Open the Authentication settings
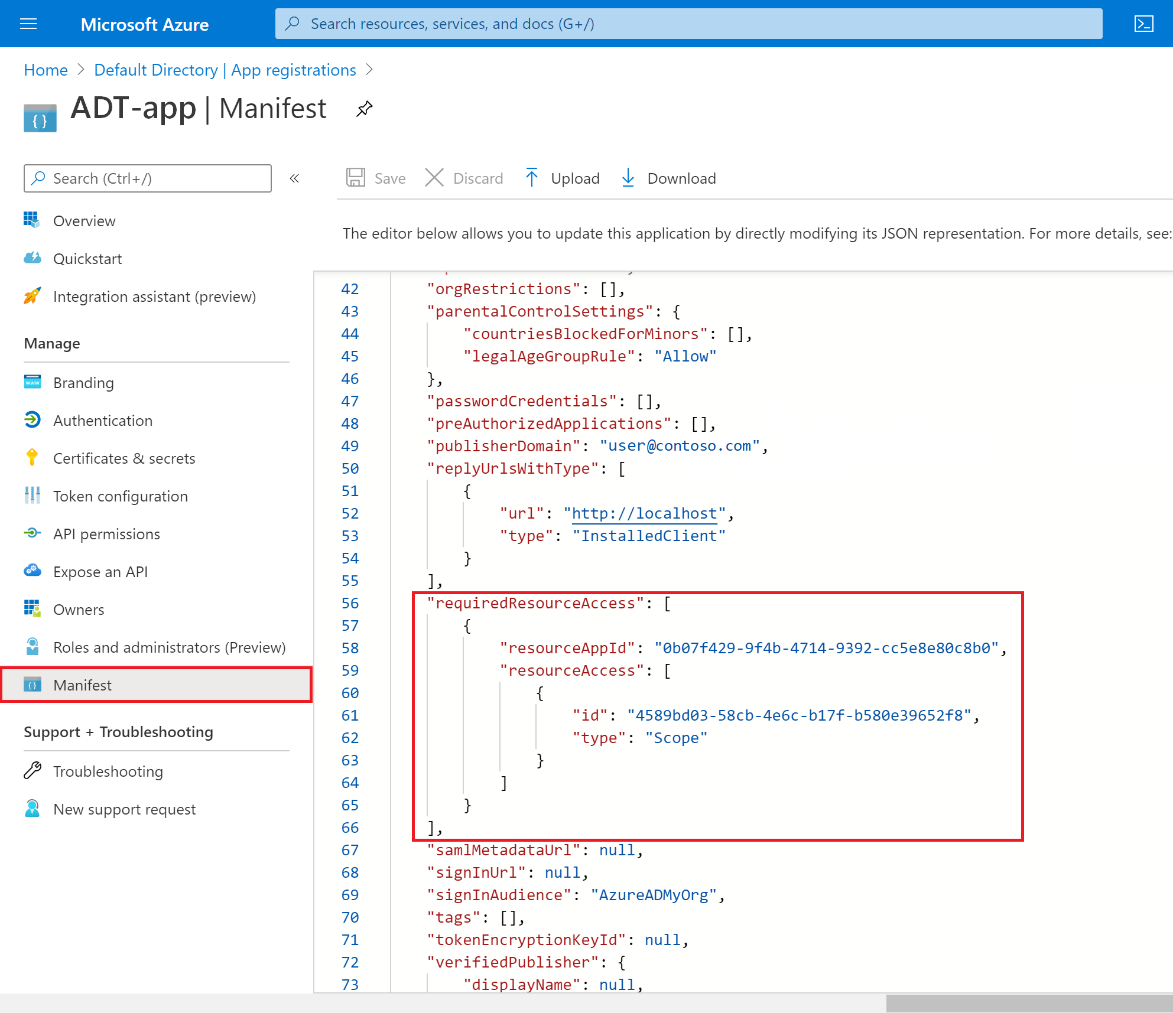This screenshot has height=1013, width=1173. (102, 420)
